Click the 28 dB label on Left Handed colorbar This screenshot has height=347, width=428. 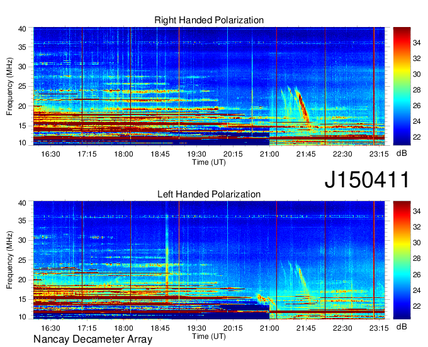417,259
